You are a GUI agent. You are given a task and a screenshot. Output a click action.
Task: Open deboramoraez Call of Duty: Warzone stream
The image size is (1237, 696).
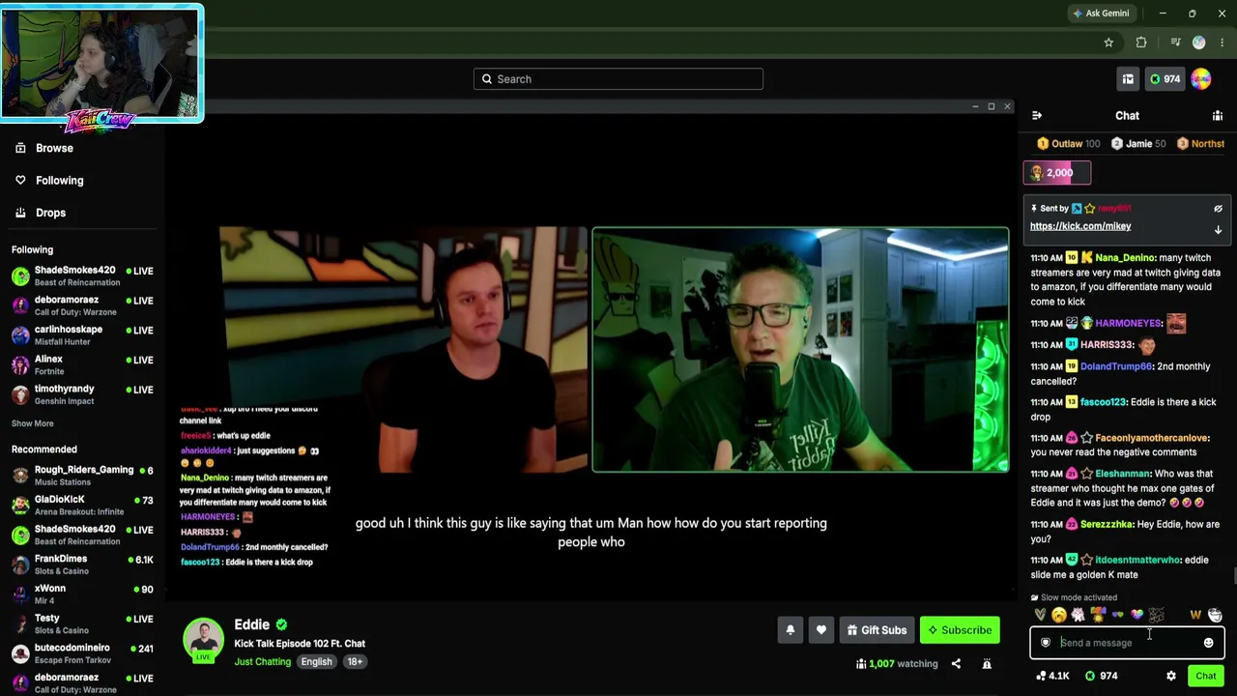[x=82, y=305]
